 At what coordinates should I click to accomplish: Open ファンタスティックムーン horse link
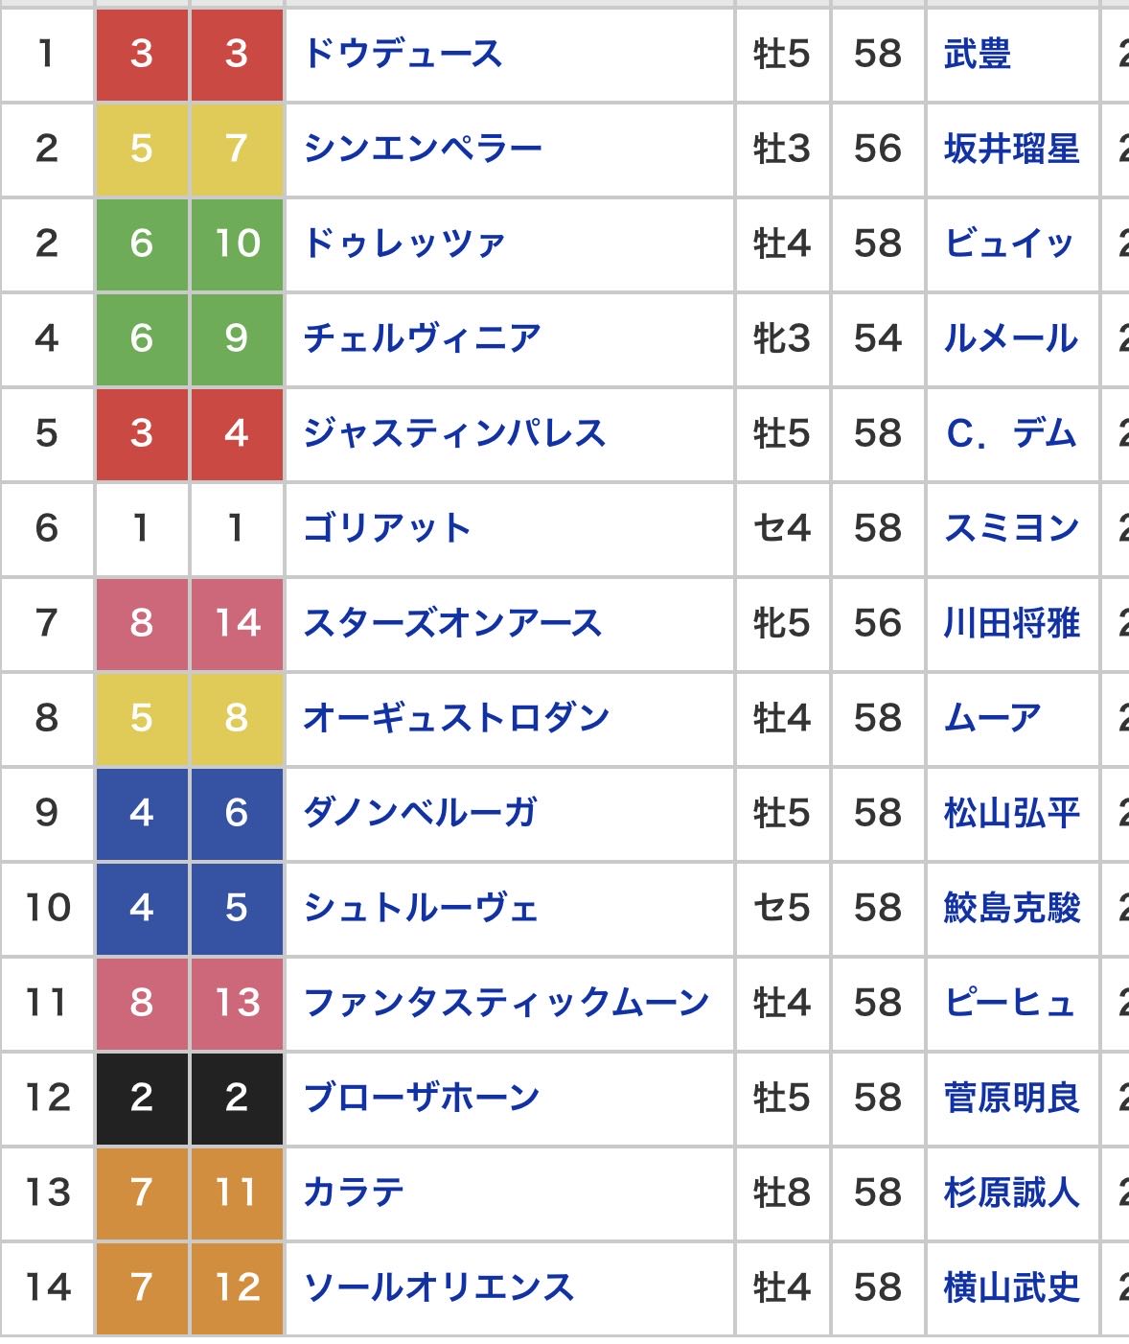click(506, 1003)
